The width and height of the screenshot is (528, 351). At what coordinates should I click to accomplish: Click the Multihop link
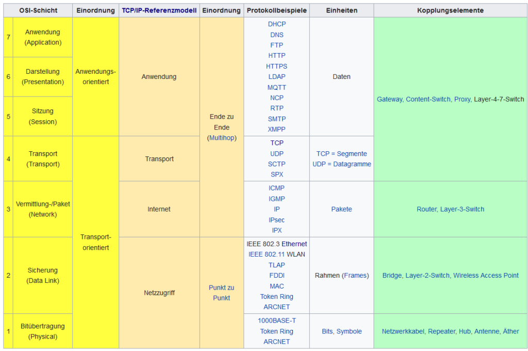221,138
